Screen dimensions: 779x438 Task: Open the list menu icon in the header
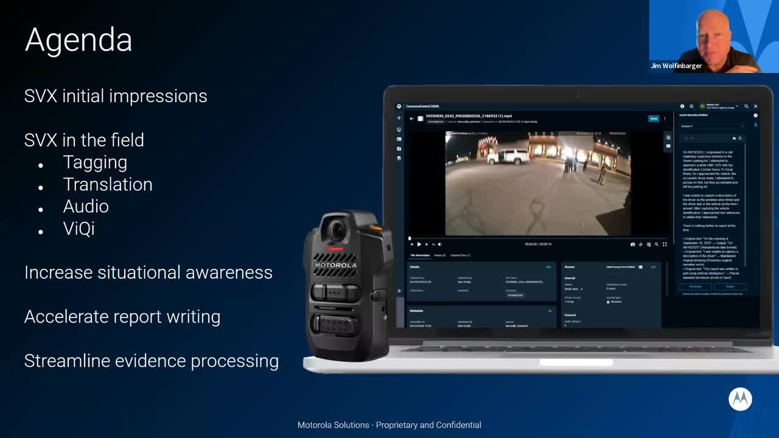[691, 106]
